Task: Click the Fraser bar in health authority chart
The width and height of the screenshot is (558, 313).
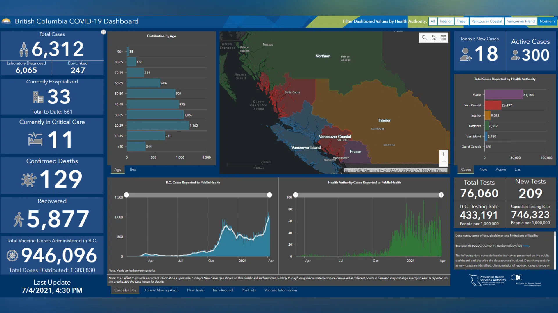Action: [503, 95]
